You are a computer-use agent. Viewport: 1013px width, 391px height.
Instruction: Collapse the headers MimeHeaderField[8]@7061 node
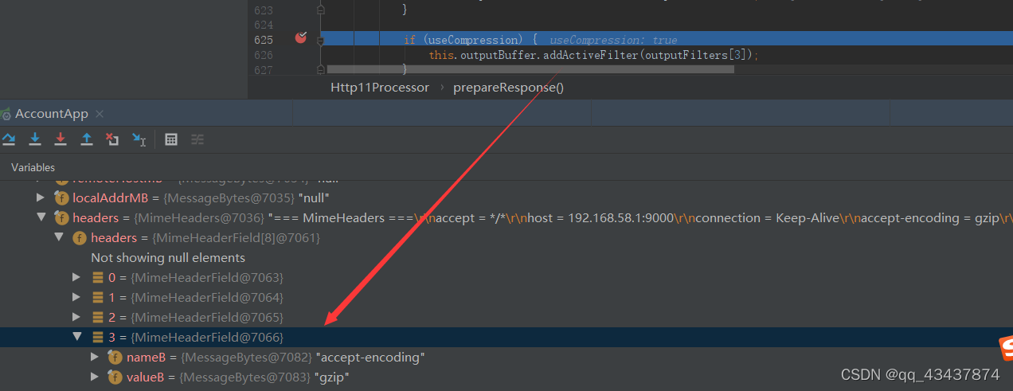point(59,237)
